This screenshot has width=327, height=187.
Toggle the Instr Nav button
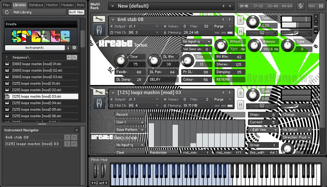(x=76, y=12)
